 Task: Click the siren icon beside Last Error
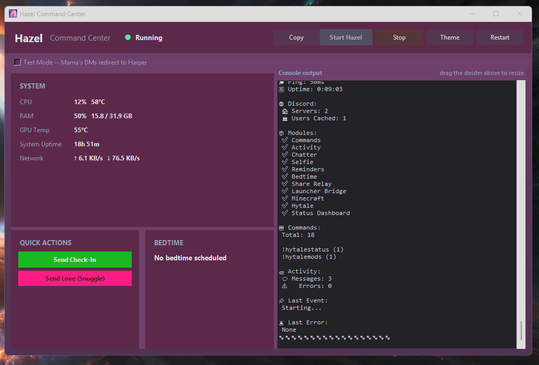[x=282, y=323]
